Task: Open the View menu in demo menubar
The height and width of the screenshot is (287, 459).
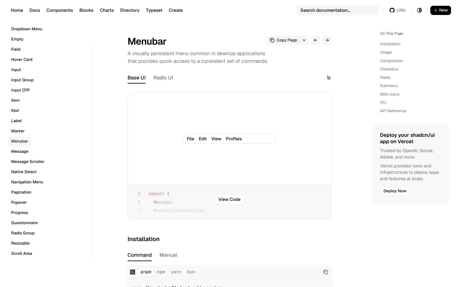Action: pos(216,139)
